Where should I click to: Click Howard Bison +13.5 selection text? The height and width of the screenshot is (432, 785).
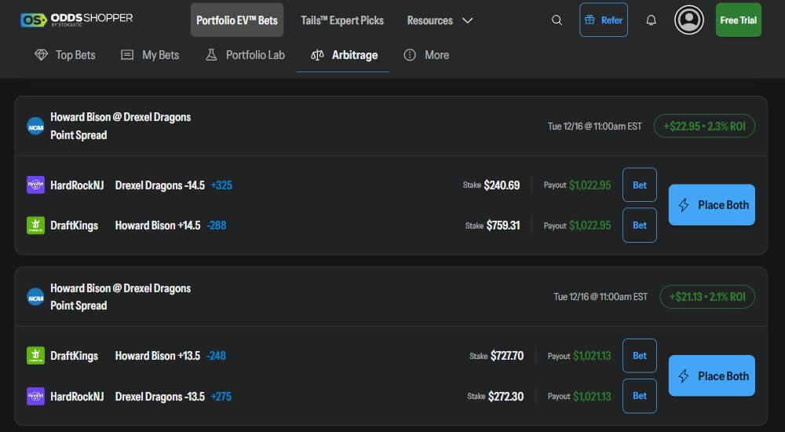158,356
